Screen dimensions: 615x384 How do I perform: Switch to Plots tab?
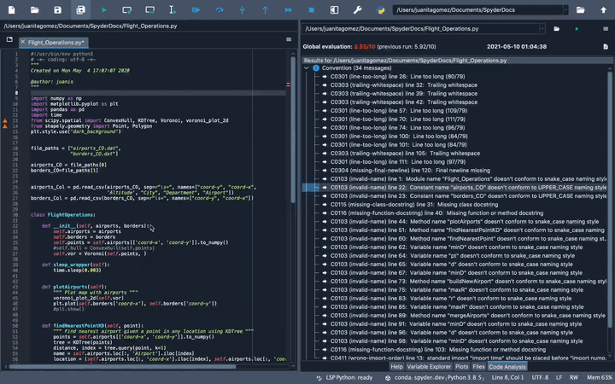pos(461,367)
